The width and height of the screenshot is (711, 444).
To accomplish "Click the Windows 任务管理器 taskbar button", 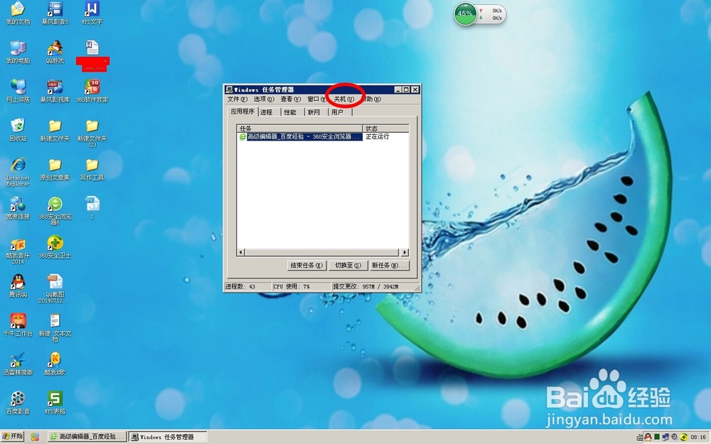I will [168, 437].
